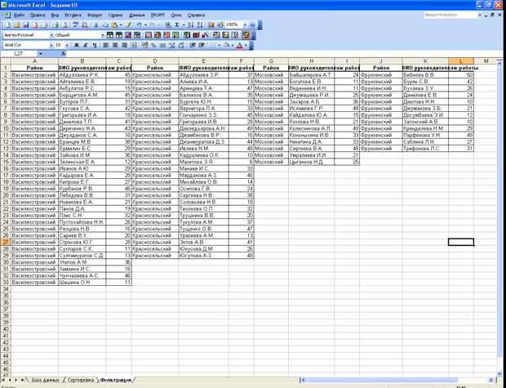
Task: Open the Вставка menu
Action: tap(73, 15)
